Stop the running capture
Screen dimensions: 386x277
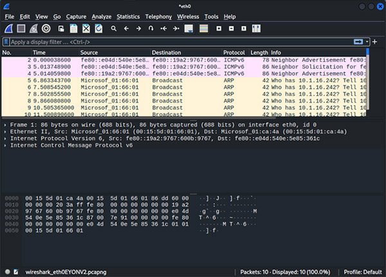[x=21, y=29]
